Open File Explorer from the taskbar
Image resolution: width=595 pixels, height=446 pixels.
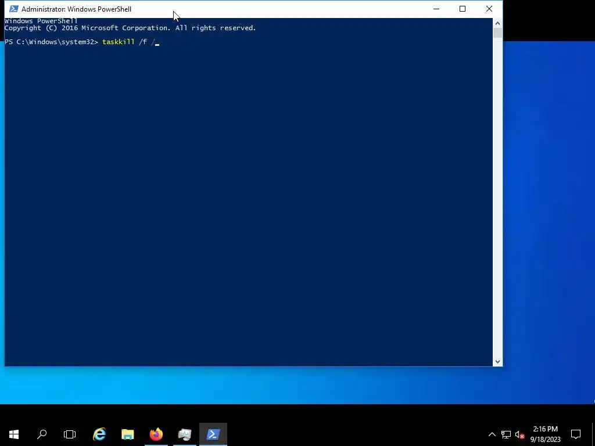coord(128,434)
